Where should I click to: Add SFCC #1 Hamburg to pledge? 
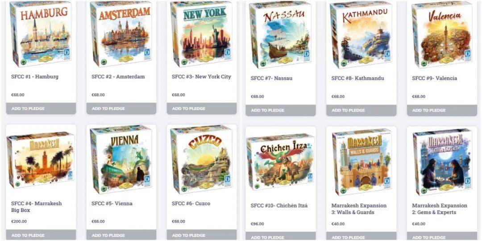click(x=41, y=108)
